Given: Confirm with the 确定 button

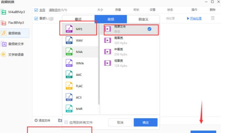Looking at the screenshot, I should coord(146,122).
